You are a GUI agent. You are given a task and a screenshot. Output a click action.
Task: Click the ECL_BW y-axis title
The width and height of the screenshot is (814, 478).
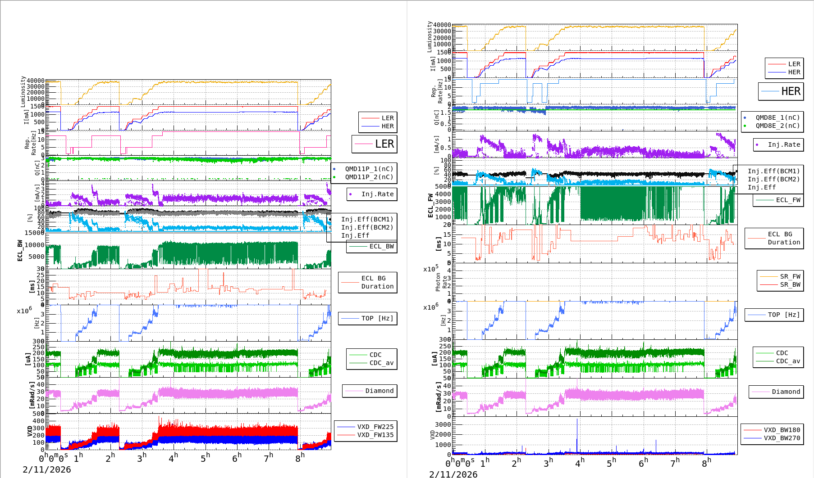coord(20,250)
